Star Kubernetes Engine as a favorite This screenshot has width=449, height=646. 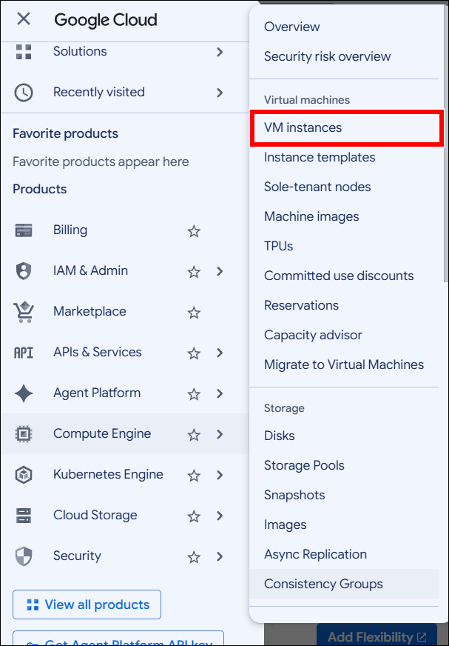194,476
